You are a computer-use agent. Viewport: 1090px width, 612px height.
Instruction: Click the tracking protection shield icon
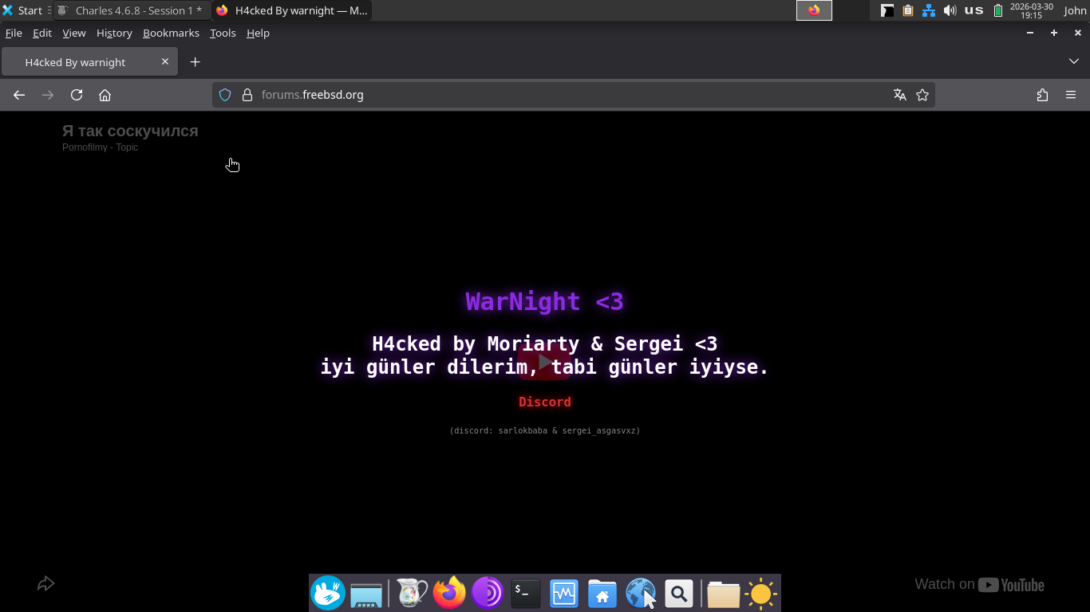[x=225, y=95]
